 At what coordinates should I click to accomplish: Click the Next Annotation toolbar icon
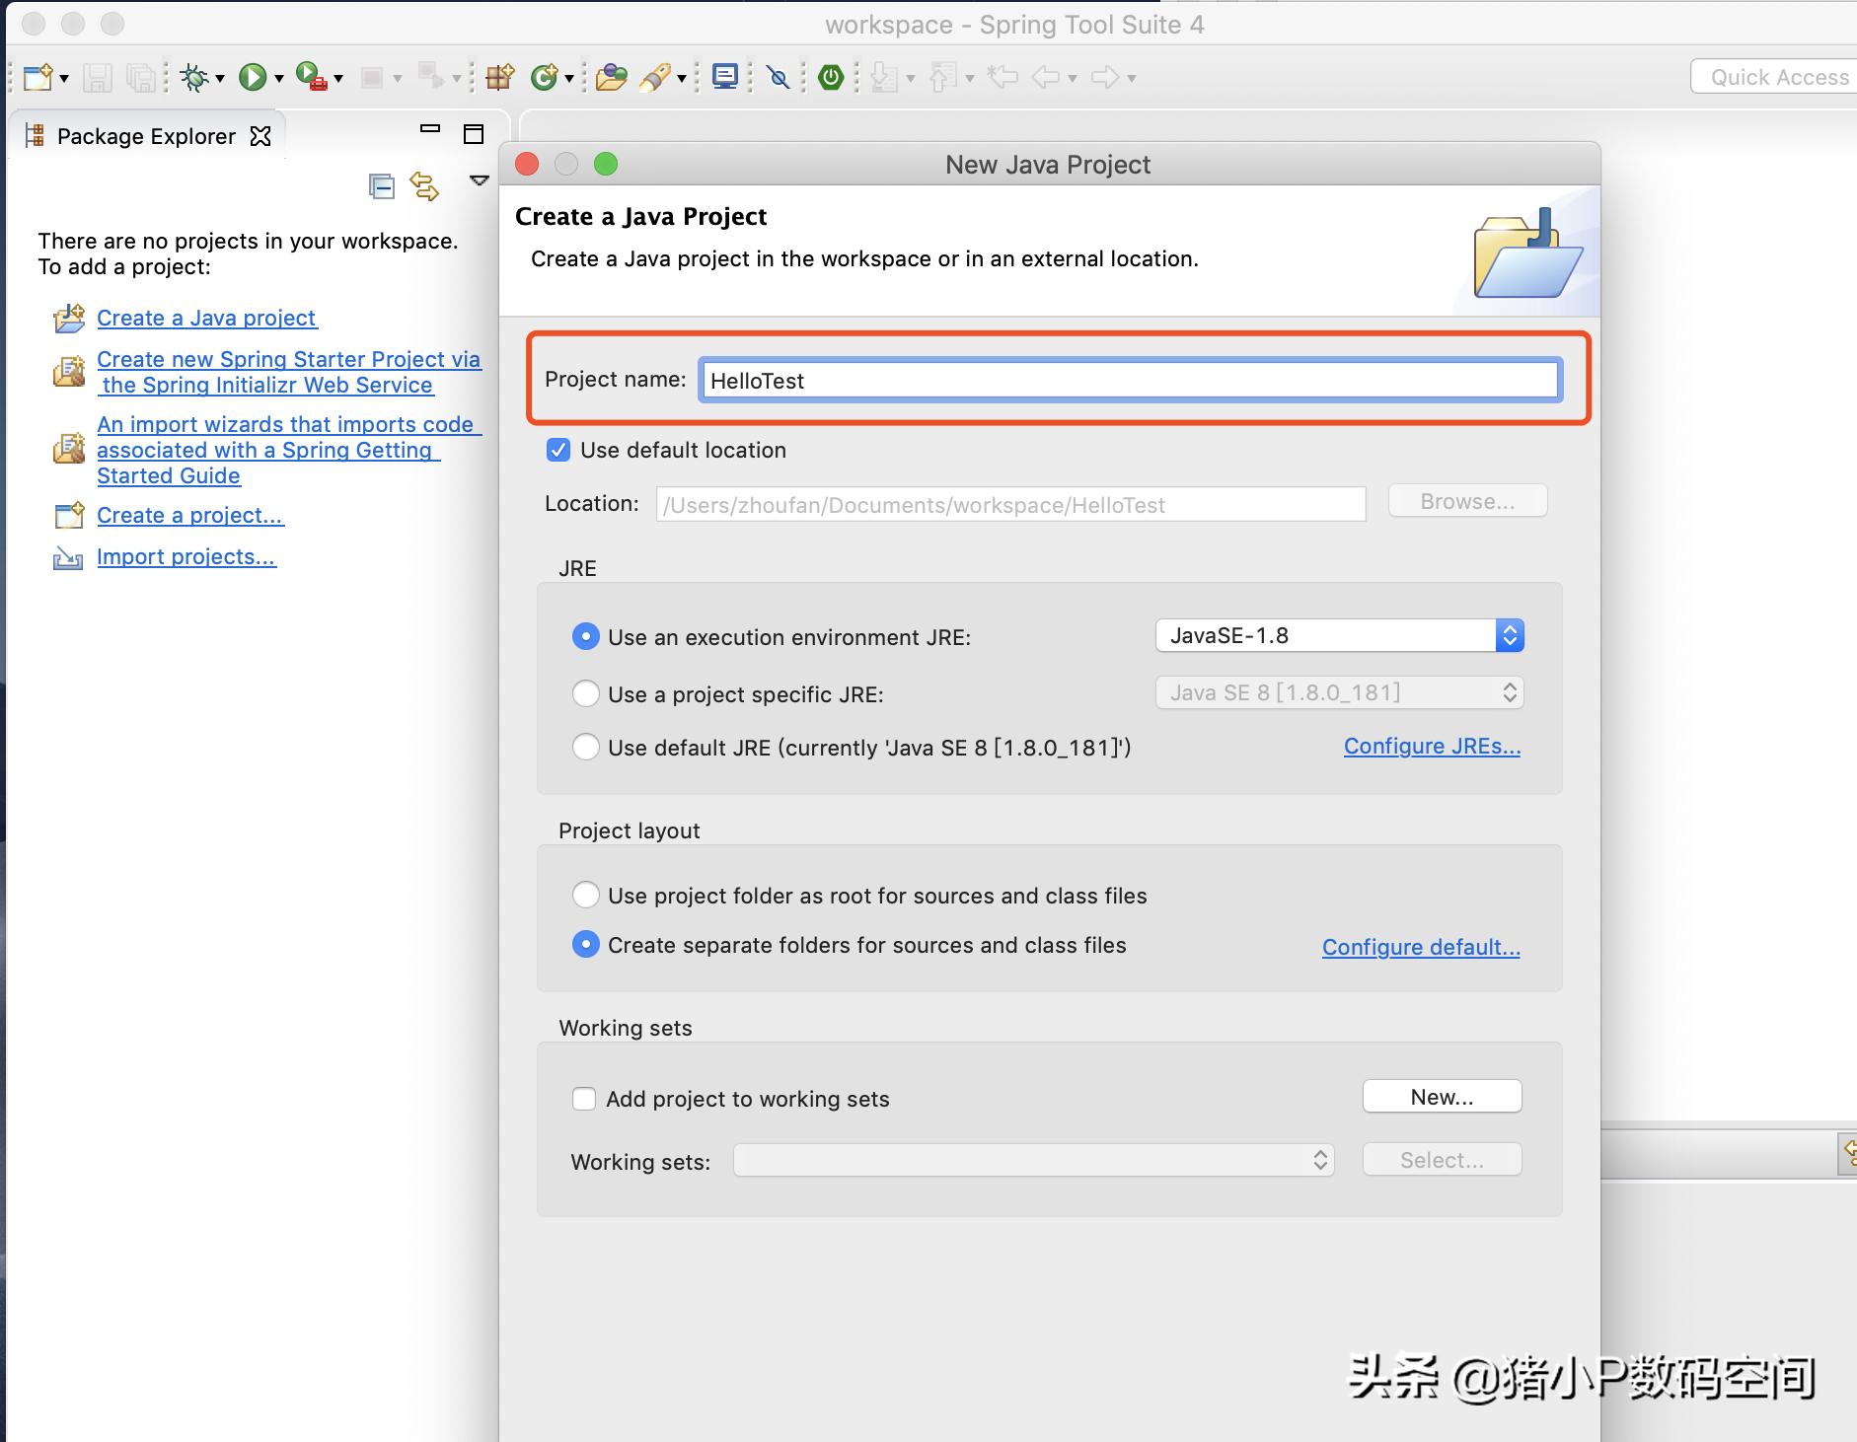(x=884, y=77)
